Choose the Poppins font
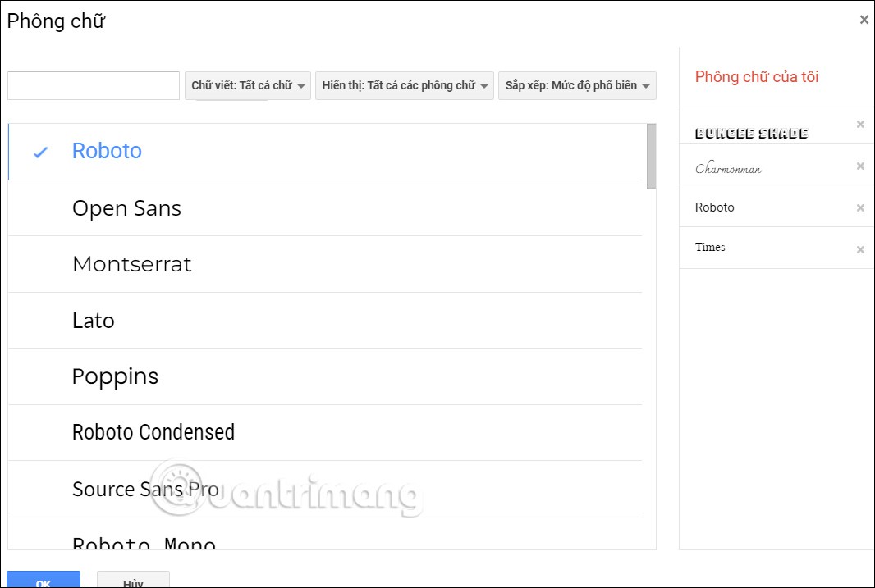 pos(325,376)
